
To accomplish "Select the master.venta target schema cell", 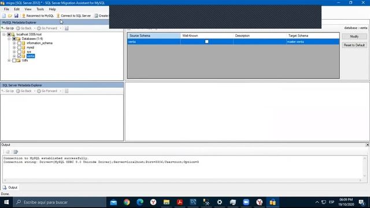I will coord(313,42).
